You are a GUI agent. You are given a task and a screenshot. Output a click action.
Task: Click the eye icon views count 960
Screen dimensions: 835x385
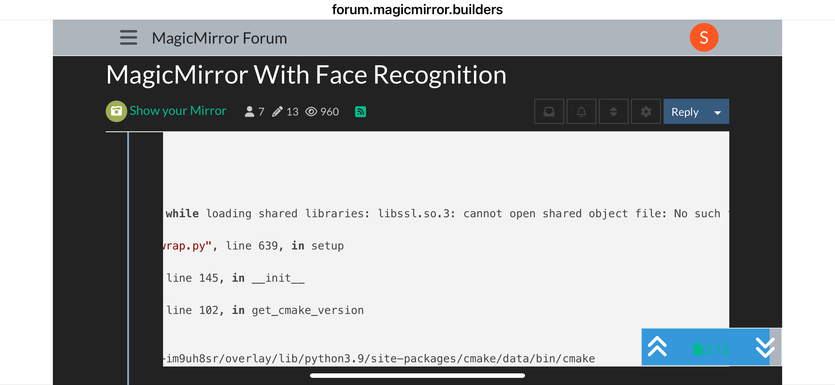click(x=322, y=112)
